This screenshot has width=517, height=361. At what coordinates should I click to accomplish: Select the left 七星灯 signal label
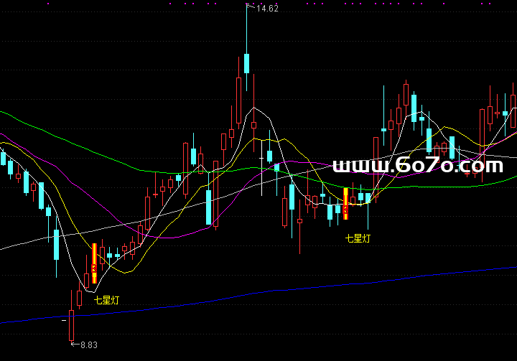tap(106, 300)
